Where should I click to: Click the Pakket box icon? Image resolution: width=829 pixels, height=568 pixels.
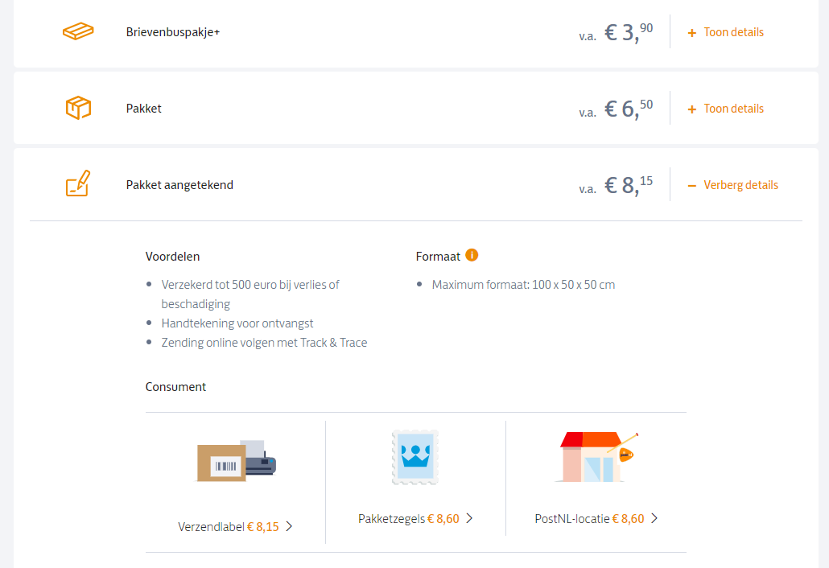[78, 108]
